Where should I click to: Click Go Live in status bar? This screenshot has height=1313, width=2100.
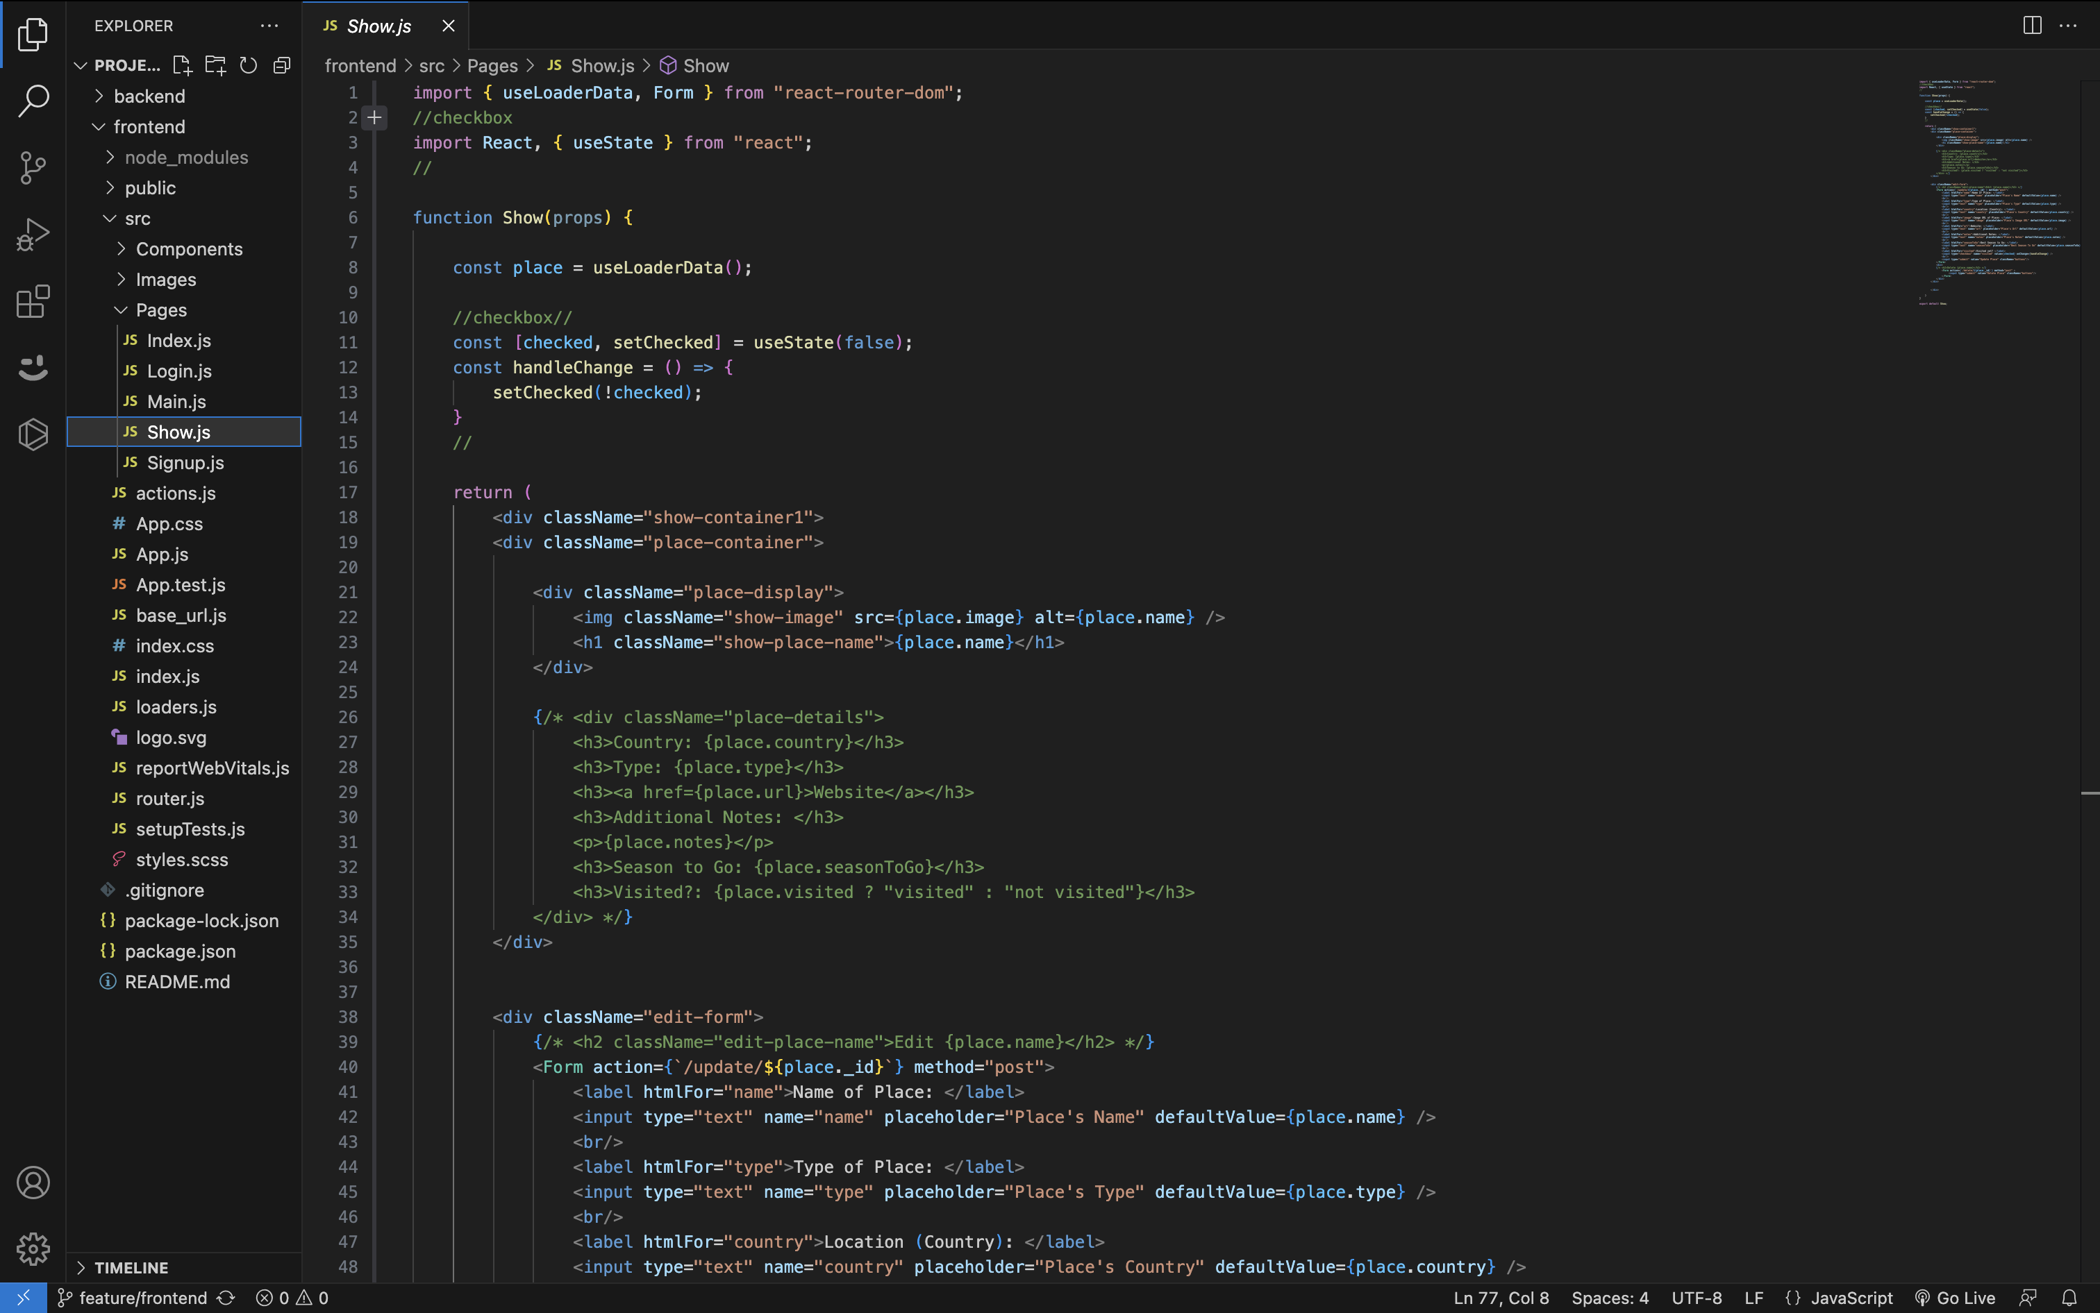1955,1297
